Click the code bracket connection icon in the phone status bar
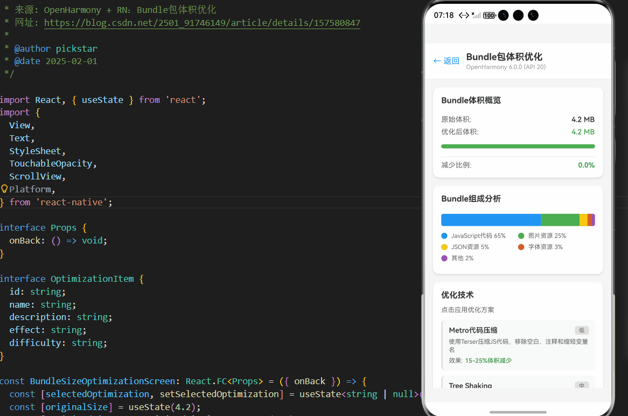The height and width of the screenshot is (416, 628). [x=464, y=16]
